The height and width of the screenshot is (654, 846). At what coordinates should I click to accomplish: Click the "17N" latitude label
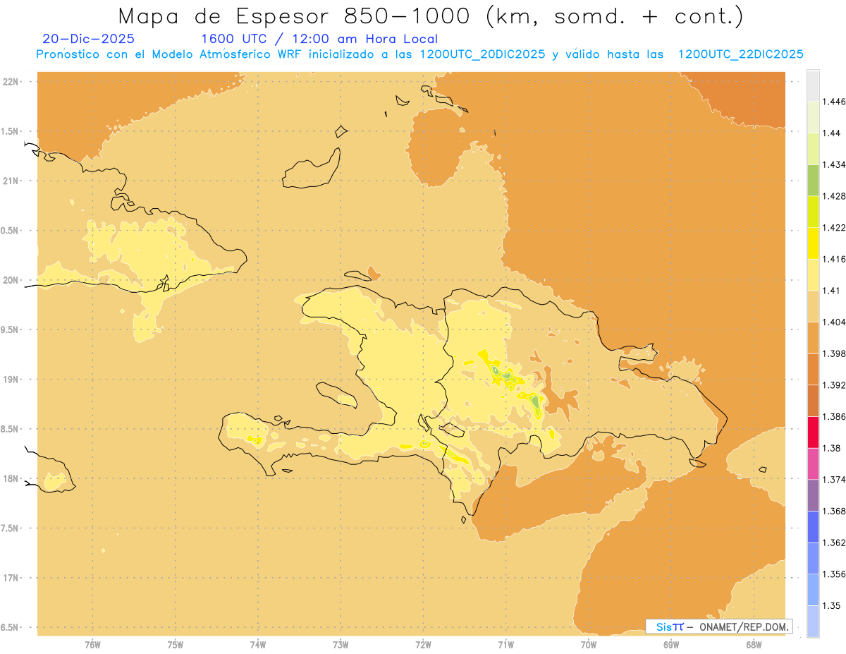[x=10, y=578]
